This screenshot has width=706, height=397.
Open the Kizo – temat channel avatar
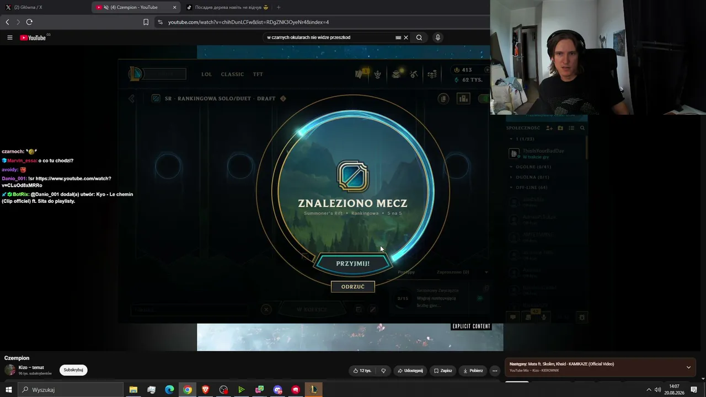coord(10,370)
